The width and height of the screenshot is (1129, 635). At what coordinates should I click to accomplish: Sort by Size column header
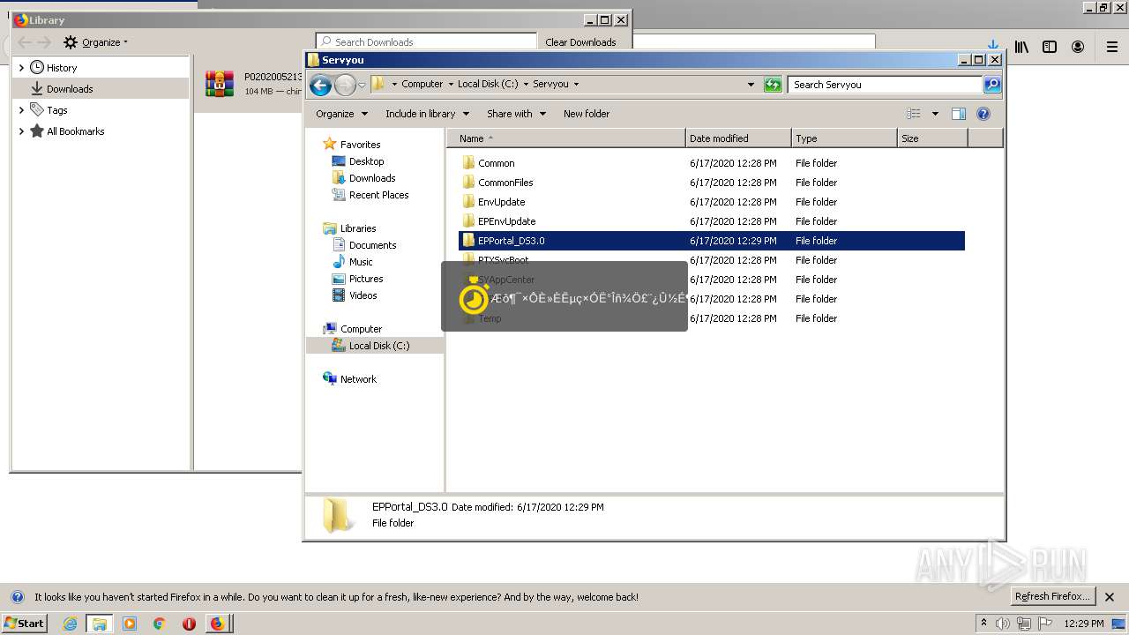pos(932,138)
